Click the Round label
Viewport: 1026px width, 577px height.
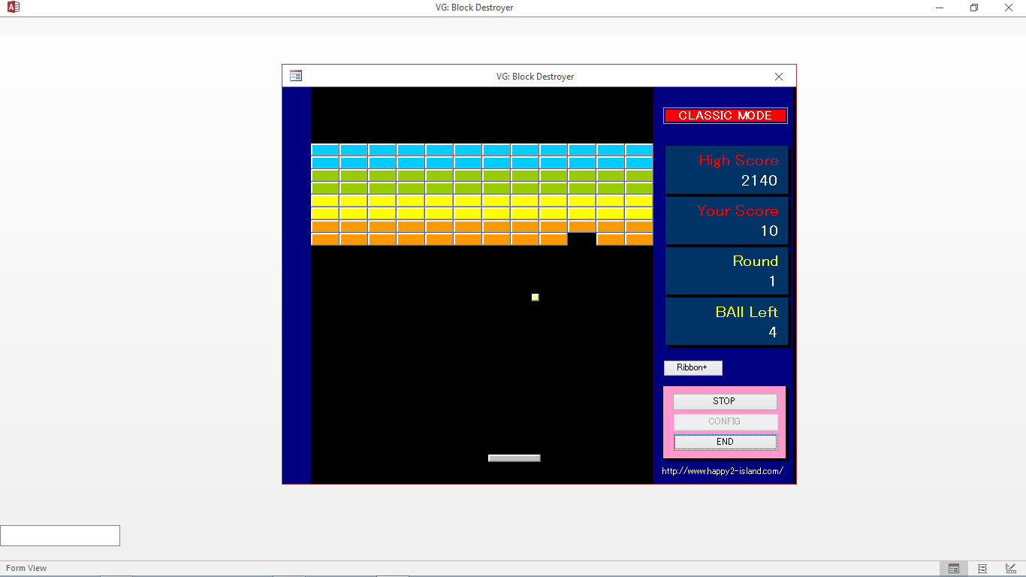(x=756, y=261)
